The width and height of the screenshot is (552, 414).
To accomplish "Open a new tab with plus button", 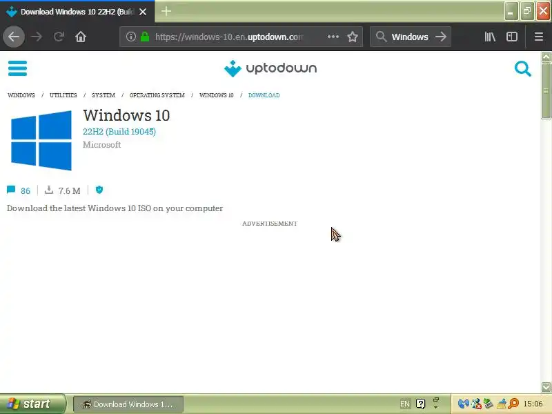I will (x=166, y=11).
